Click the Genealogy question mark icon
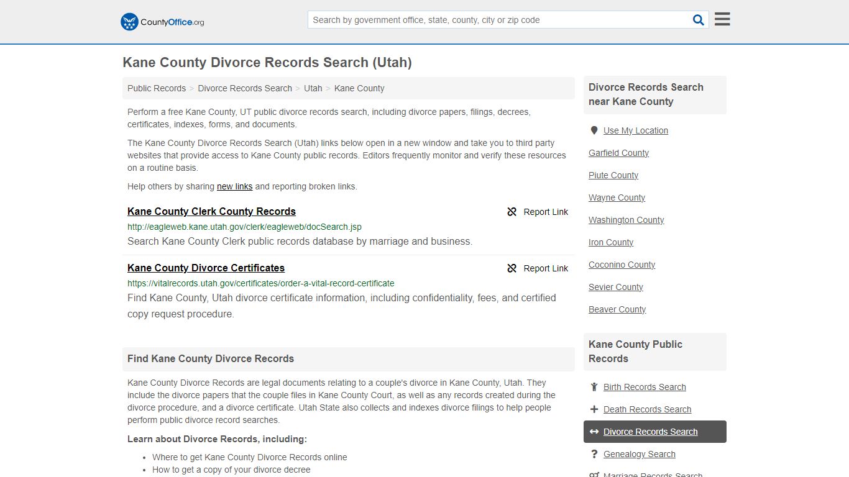 594,454
